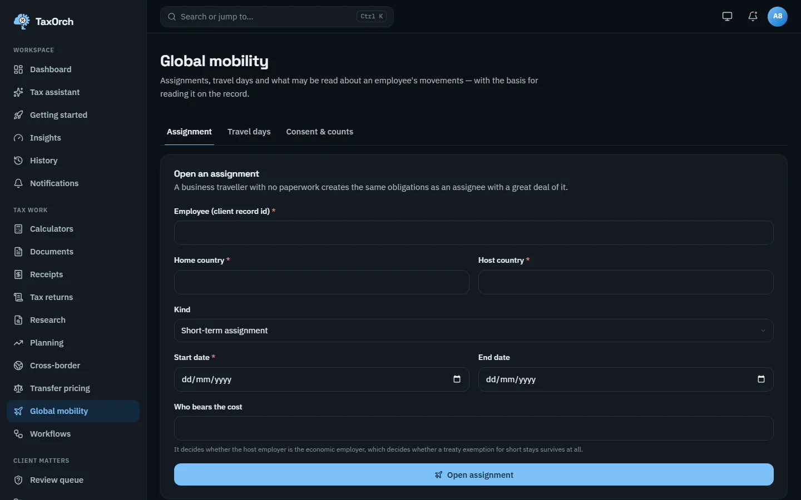Viewport: 801px width, 500px height.
Task: Open Workflows sidebar item
Action: point(73,434)
